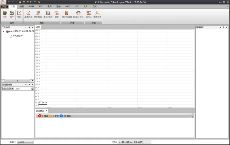Image resolution: width=230 pixels, height=145 pixels.
Task: Close the 属性窗口 properties panel
Action: [227, 27]
